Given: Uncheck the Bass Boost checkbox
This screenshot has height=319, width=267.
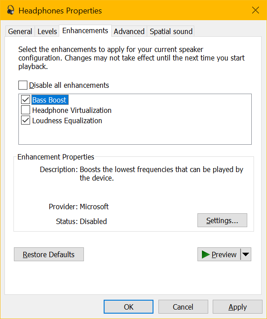Looking at the screenshot, I should tap(26, 99).
